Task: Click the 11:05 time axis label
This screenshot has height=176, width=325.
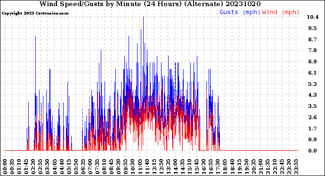Action: coord(140,166)
